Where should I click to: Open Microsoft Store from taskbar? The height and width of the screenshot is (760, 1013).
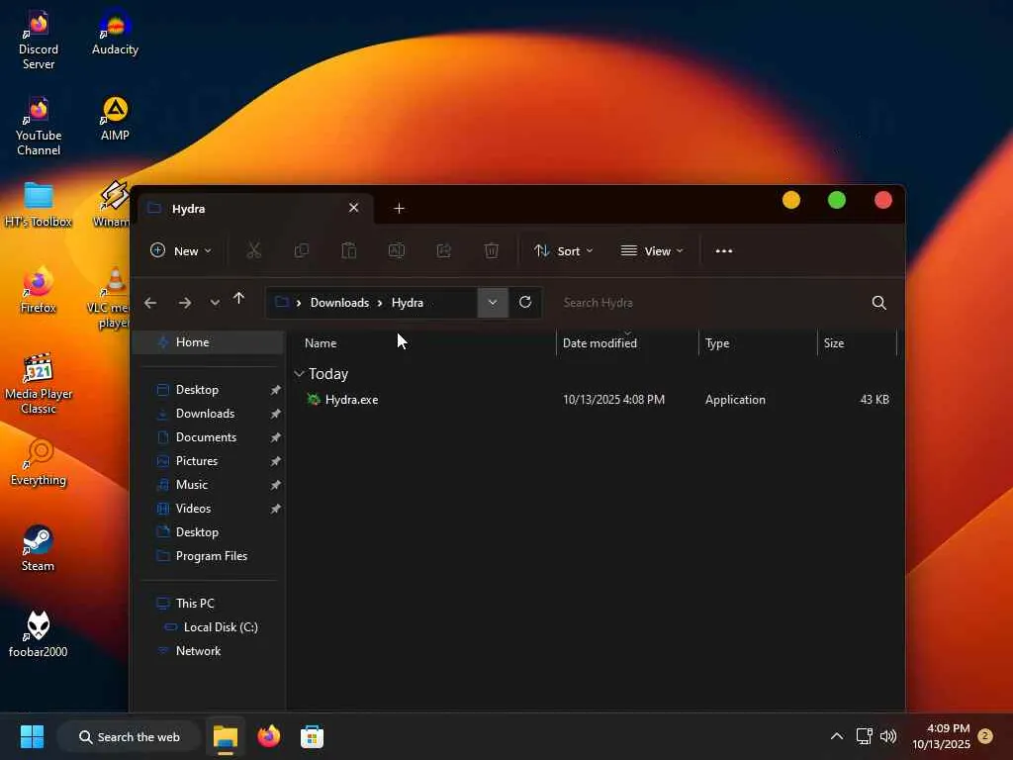tap(312, 736)
